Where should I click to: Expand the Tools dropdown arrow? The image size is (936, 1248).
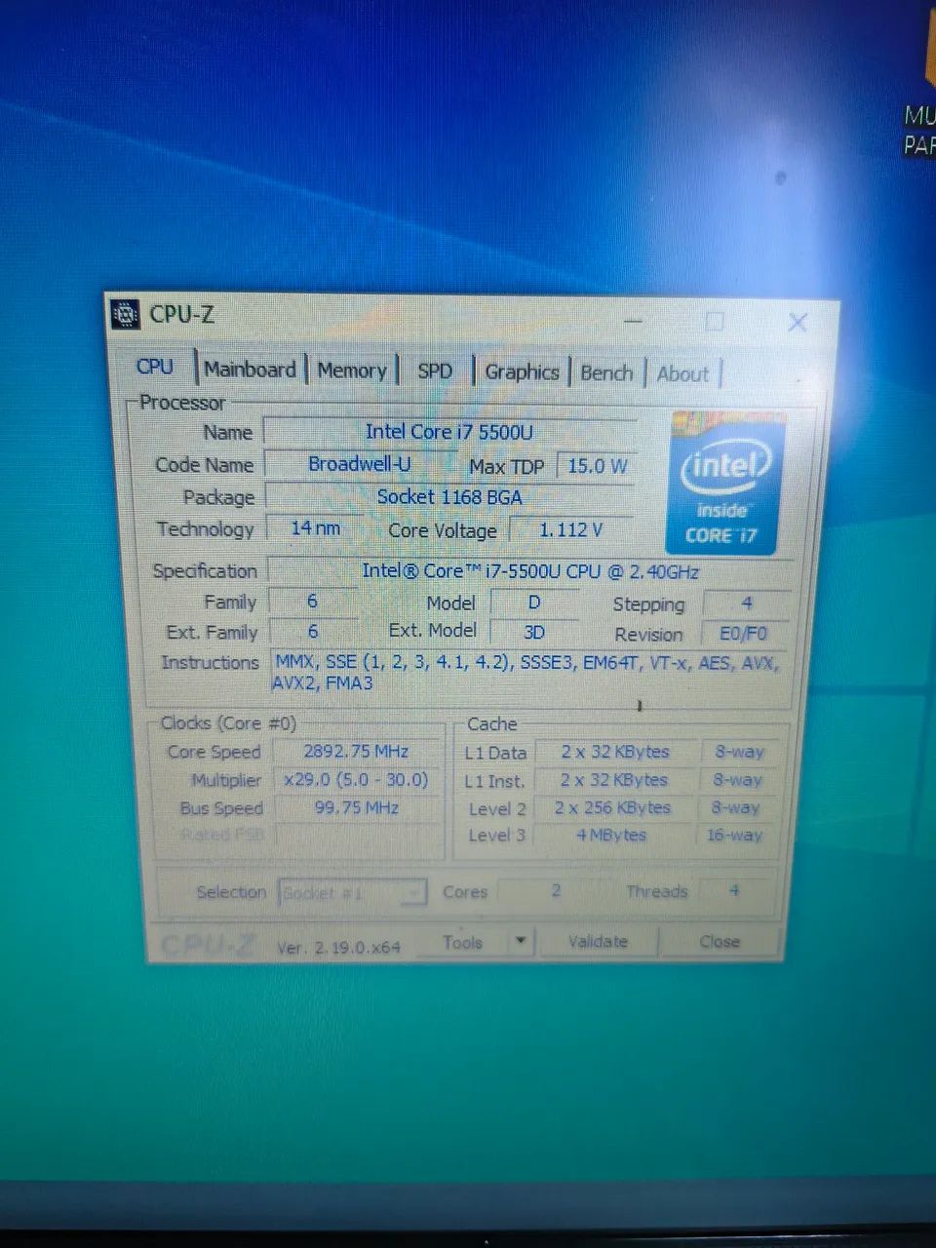pyautogui.click(x=521, y=942)
